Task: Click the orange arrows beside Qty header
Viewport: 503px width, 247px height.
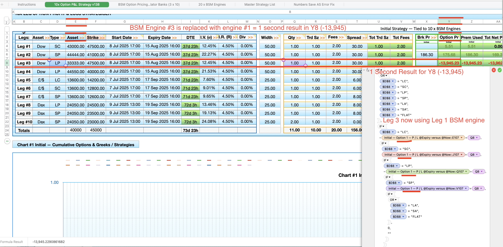Action: click(x=298, y=38)
